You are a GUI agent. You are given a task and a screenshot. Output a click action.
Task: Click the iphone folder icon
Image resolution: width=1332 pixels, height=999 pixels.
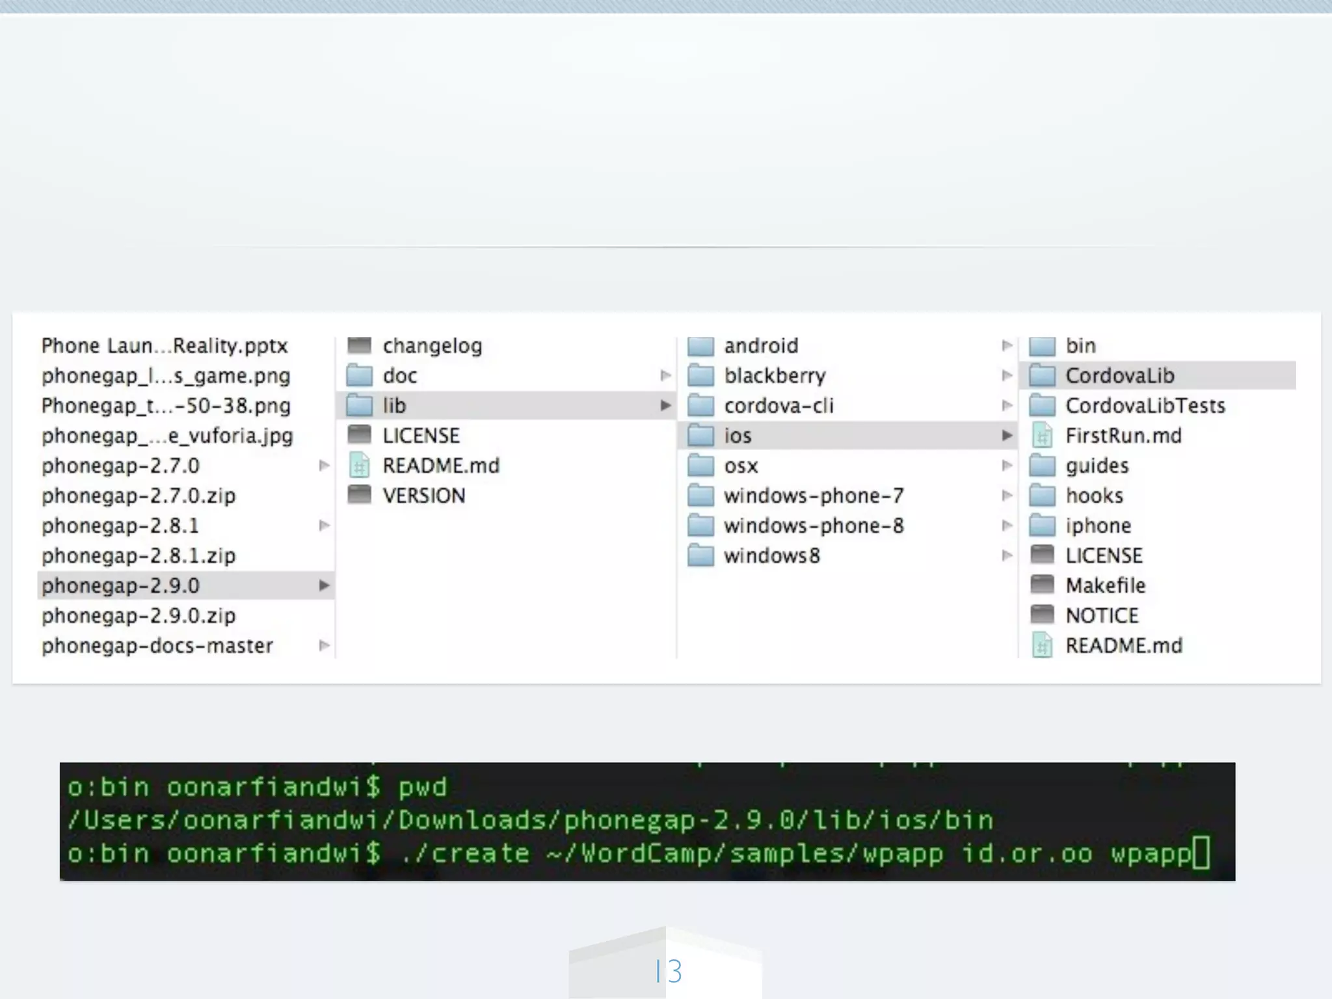1042,525
